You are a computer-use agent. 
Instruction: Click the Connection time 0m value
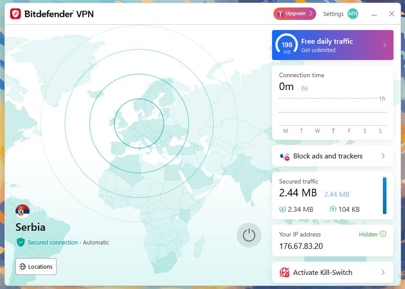[286, 86]
